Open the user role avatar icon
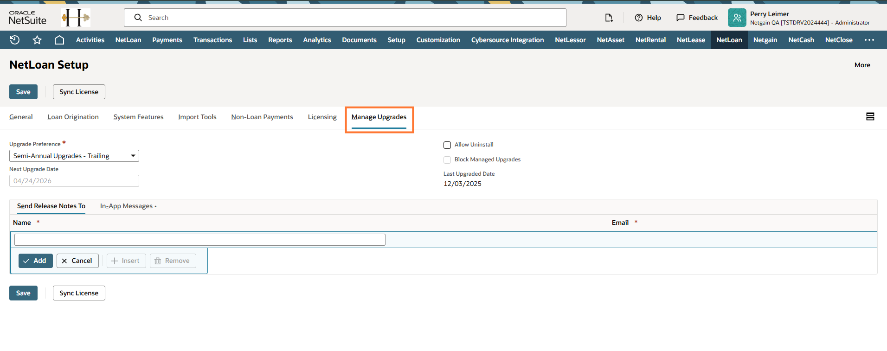Viewport: 887px width, 351px height. pyautogui.click(x=737, y=18)
